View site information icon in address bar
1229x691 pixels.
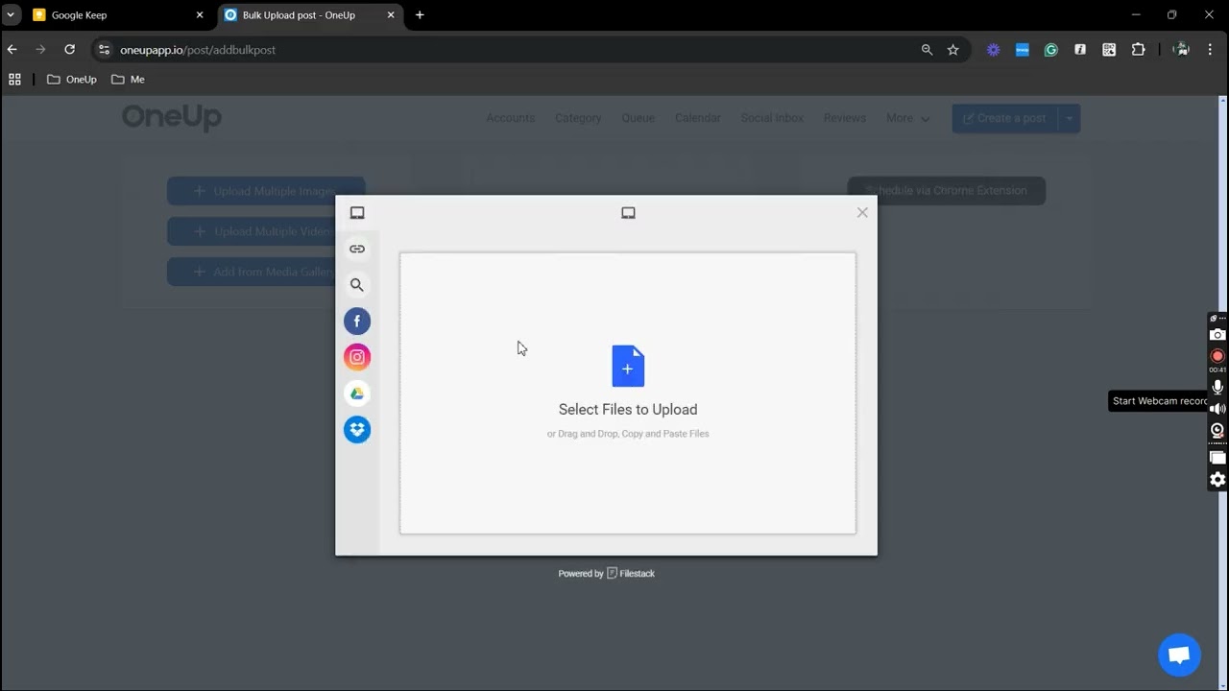105,50
